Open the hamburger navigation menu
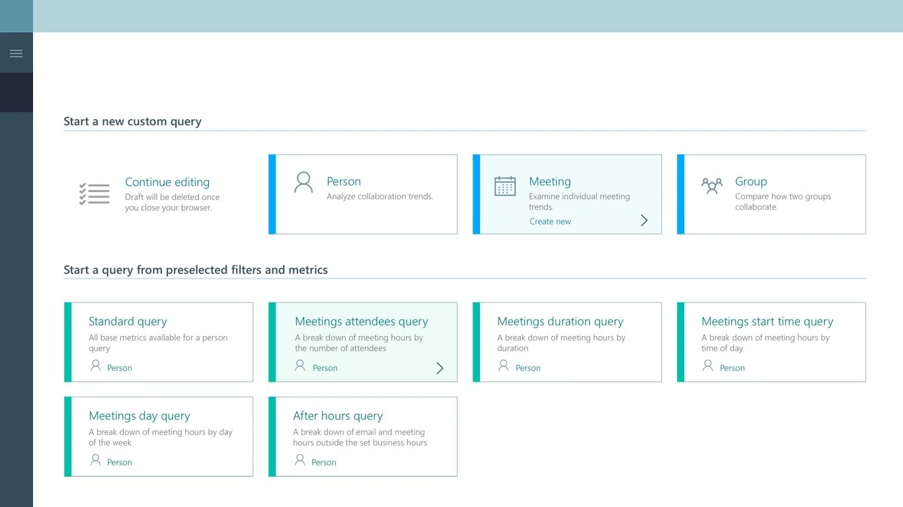This screenshot has height=507, width=903. coord(17,52)
